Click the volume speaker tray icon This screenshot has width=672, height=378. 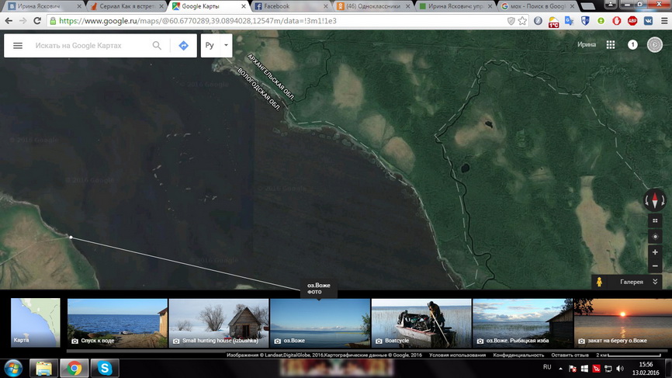pyautogui.click(x=620, y=369)
